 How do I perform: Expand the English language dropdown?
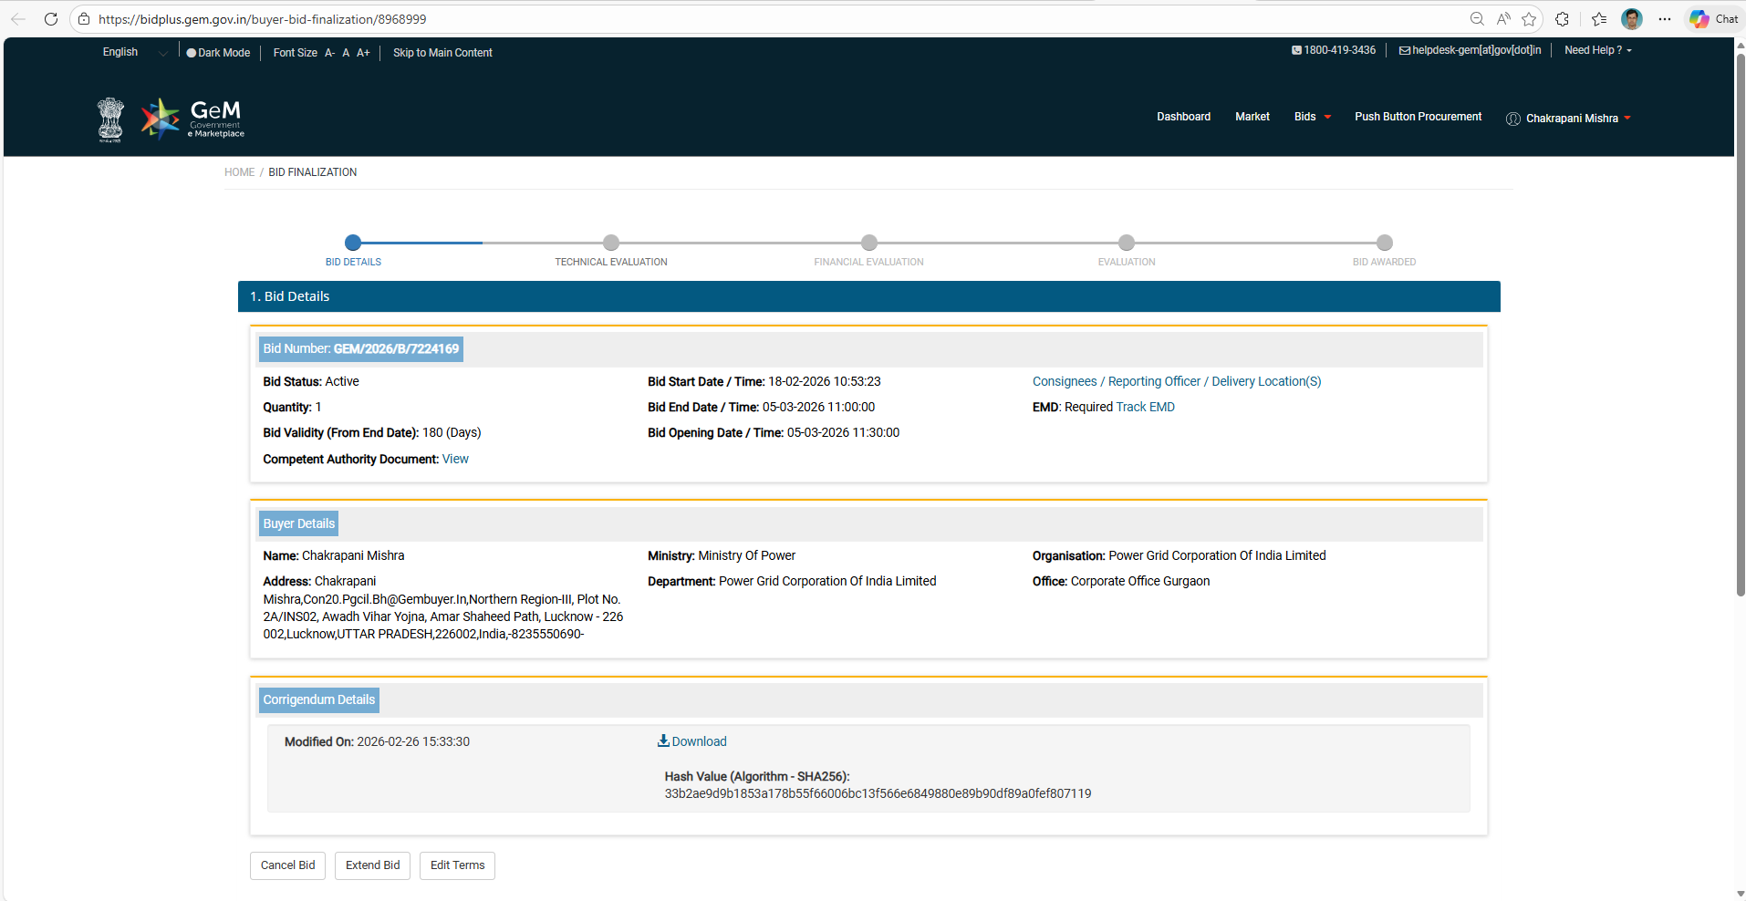[x=134, y=53]
